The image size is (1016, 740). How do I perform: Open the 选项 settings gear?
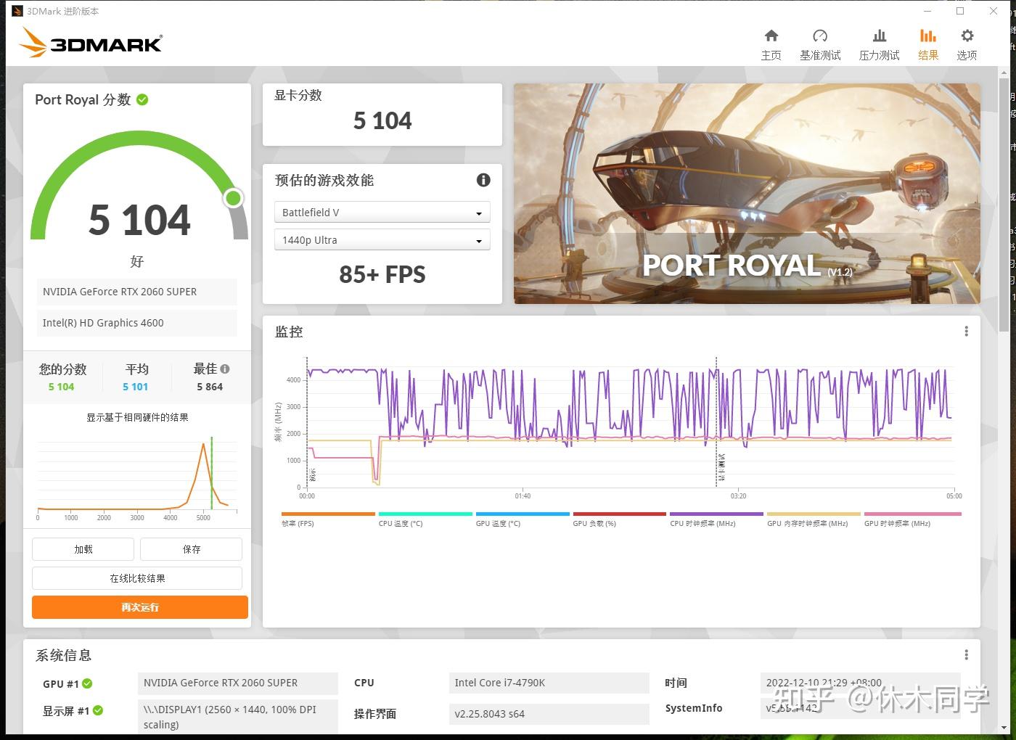pyautogui.click(x=967, y=44)
